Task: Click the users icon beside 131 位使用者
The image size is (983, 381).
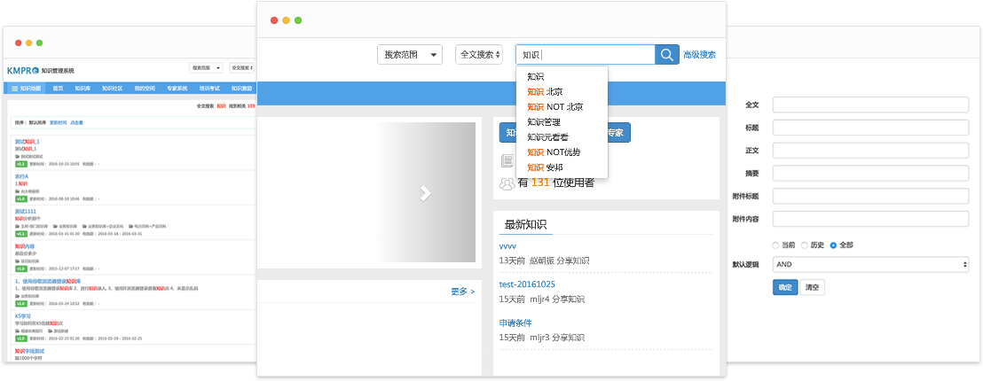Action: pos(507,183)
